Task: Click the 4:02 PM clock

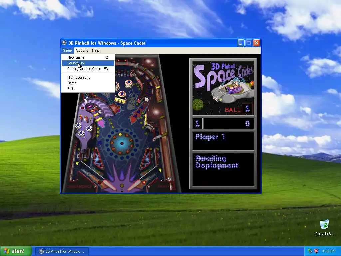Action: pos(328,251)
